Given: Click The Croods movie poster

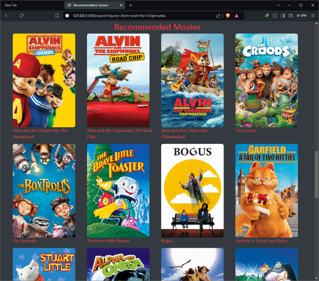Looking at the screenshot, I should [x=267, y=80].
